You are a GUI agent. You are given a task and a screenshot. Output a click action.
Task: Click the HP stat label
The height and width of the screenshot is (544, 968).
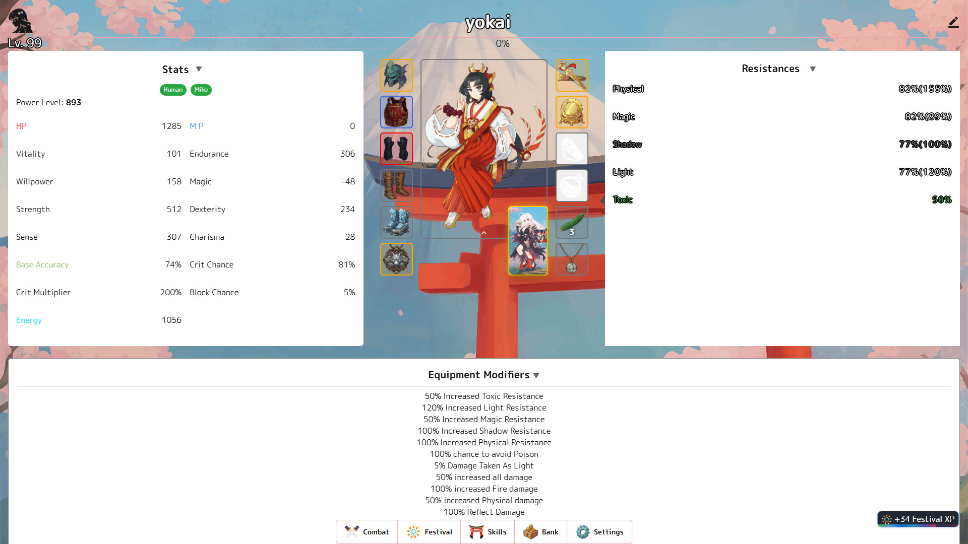click(21, 126)
